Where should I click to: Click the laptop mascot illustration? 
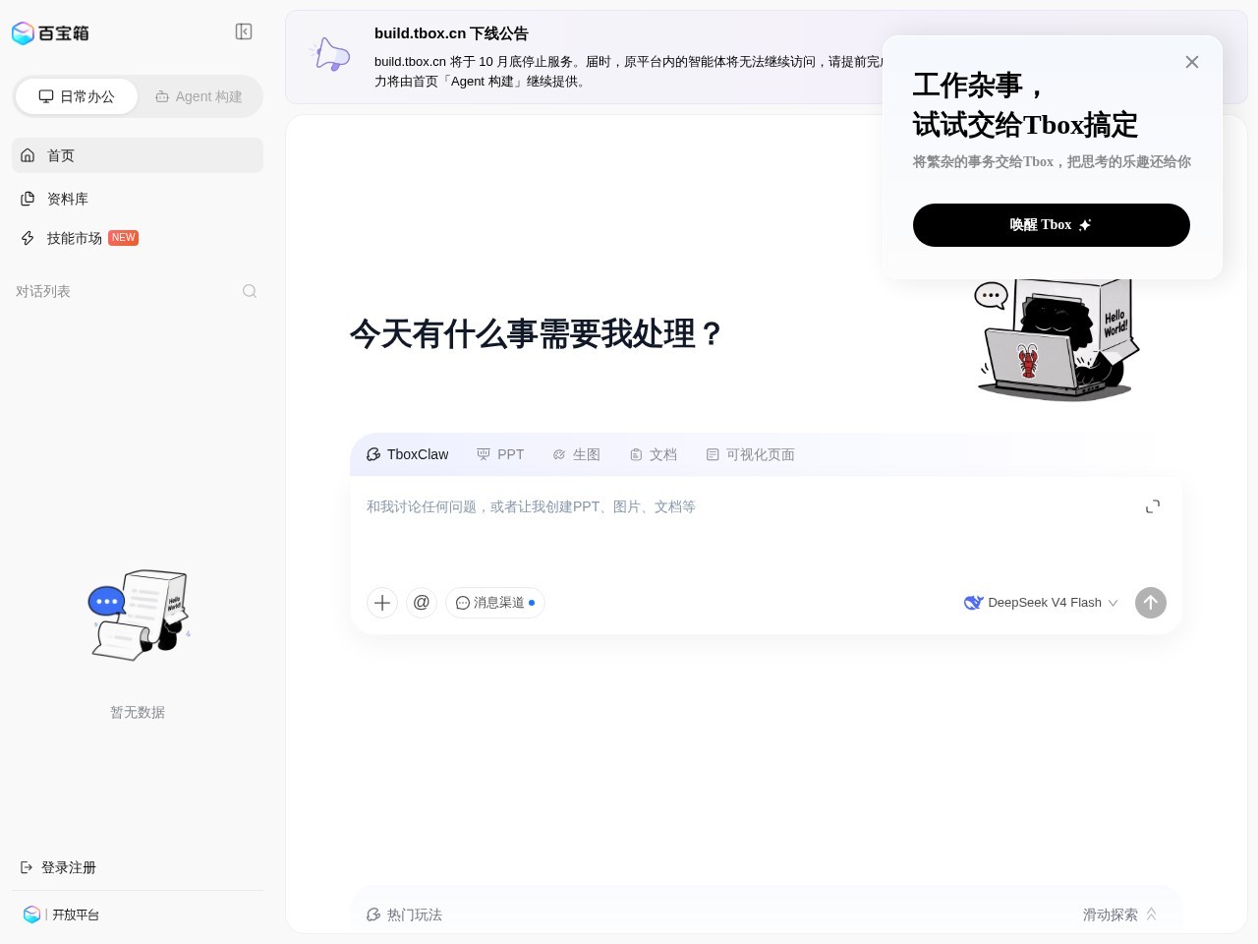tap(1058, 339)
